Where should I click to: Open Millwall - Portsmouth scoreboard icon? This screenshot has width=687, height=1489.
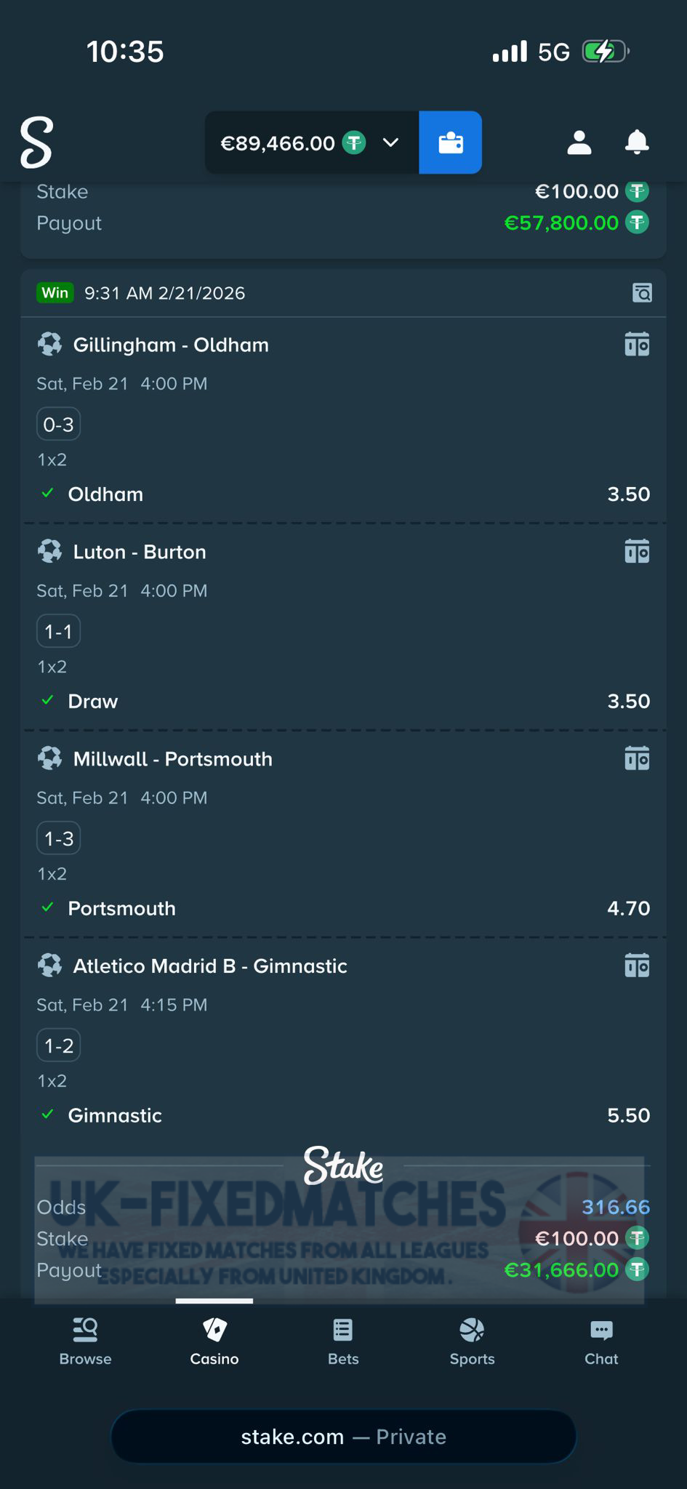pos(637,759)
